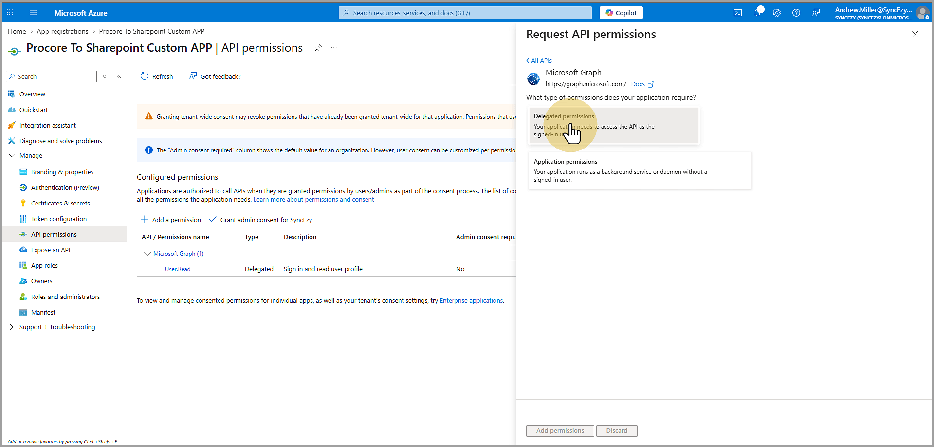Screen dimensions: 934x447
Task: Select Application permissions option
Action: (640, 170)
